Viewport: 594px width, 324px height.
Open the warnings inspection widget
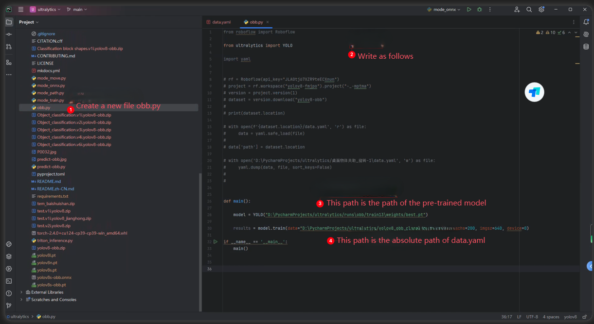tap(550, 33)
